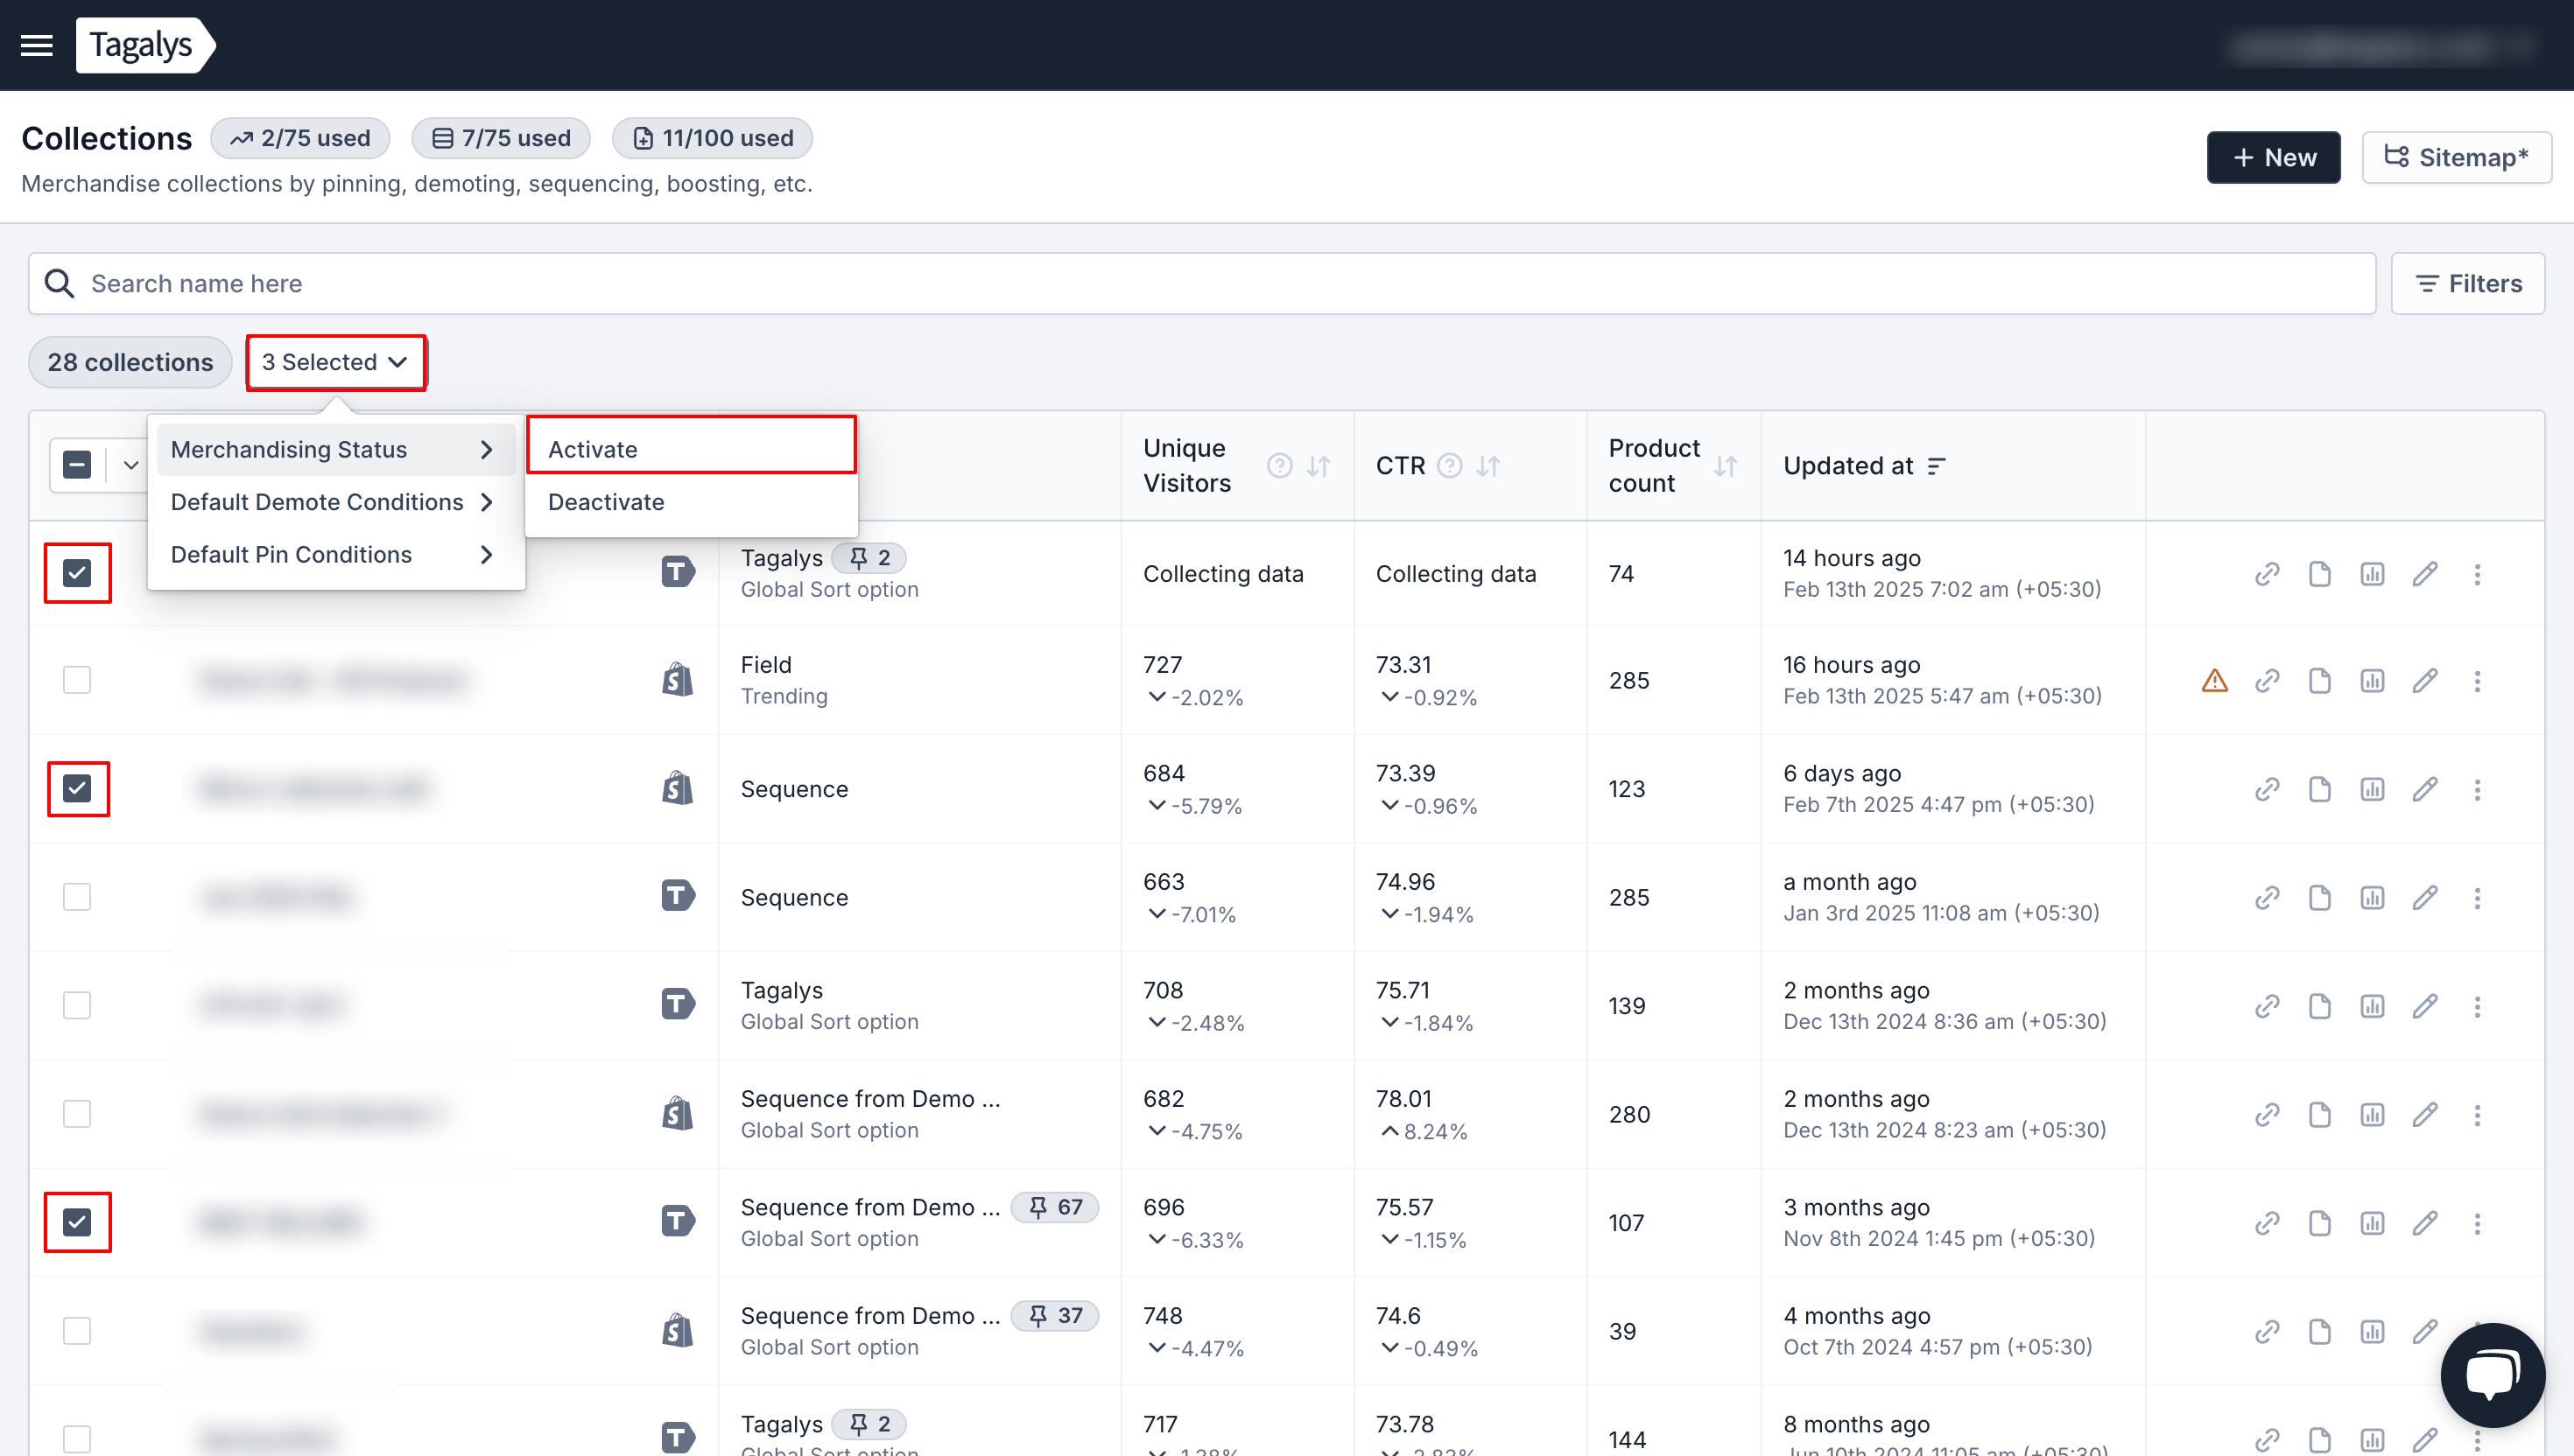Viewport: 2574px width, 1456px height.
Task: Expand Default Pin Conditions submenu
Action: [x=335, y=555]
